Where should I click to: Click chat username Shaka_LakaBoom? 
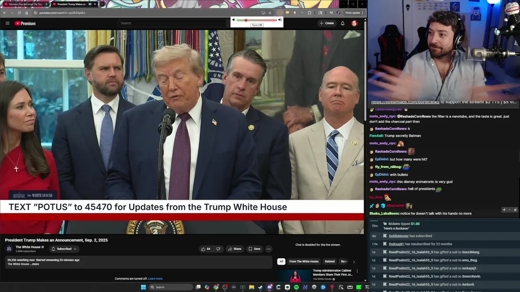[384, 213]
